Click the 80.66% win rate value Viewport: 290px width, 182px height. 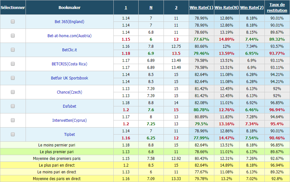point(201,46)
